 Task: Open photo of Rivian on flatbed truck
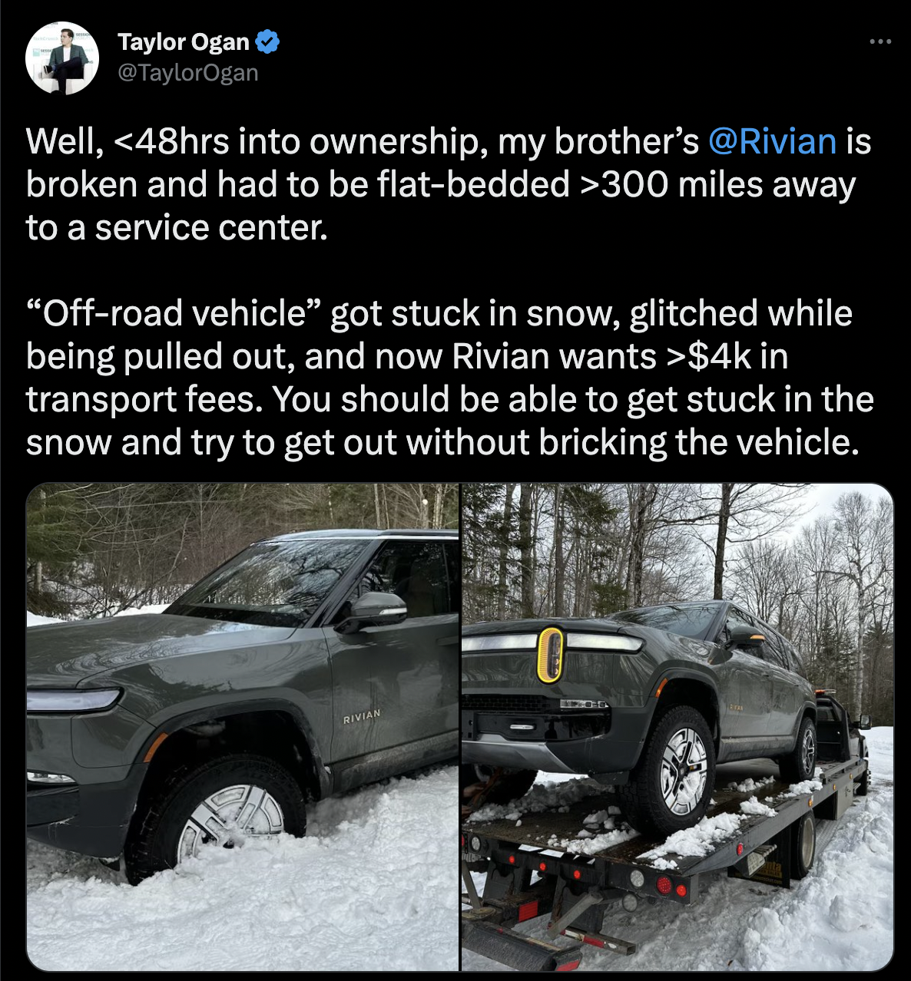[x=677, y=727]
